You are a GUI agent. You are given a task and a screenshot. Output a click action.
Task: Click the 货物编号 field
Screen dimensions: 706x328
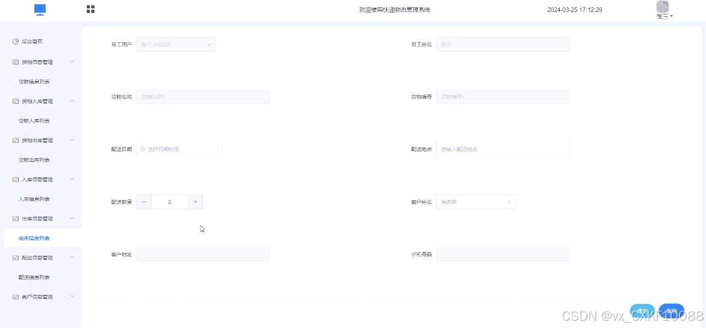pos(503,97)
